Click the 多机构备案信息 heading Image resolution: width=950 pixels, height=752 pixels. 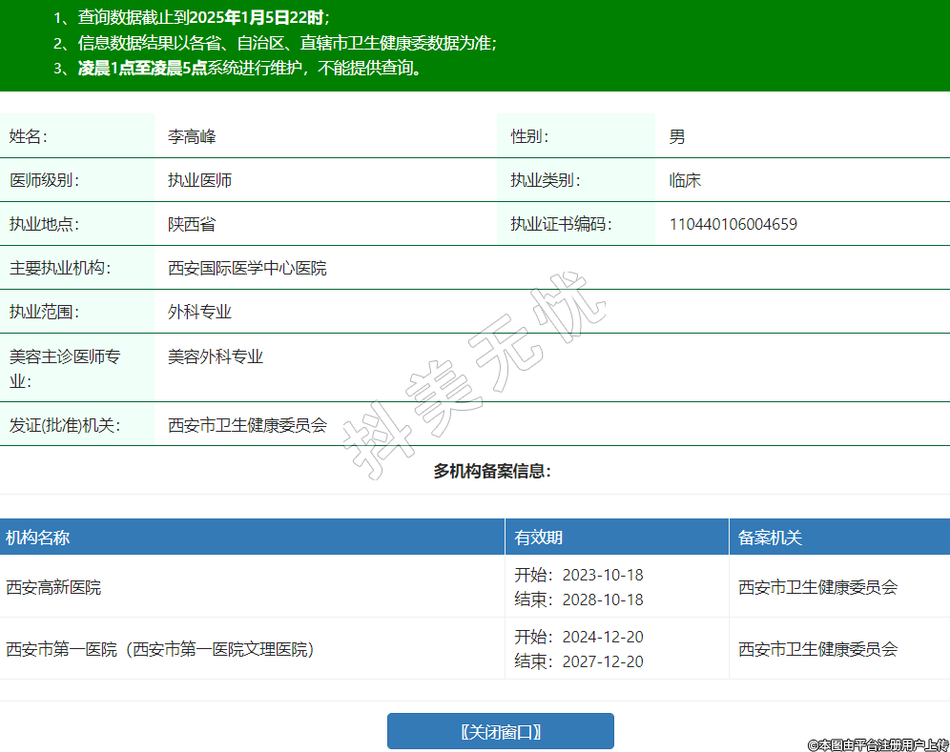click(492, 471)
